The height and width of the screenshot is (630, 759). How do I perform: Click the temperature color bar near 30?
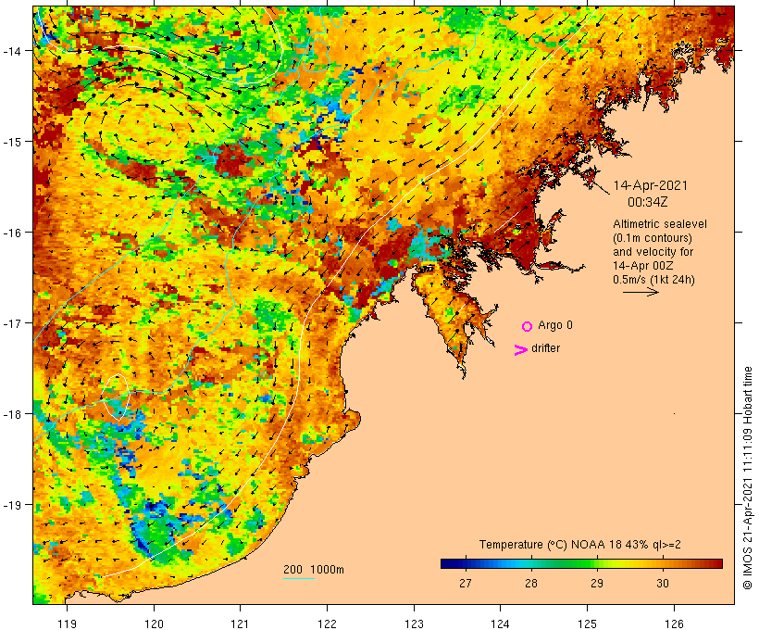(x=663, y=563)
